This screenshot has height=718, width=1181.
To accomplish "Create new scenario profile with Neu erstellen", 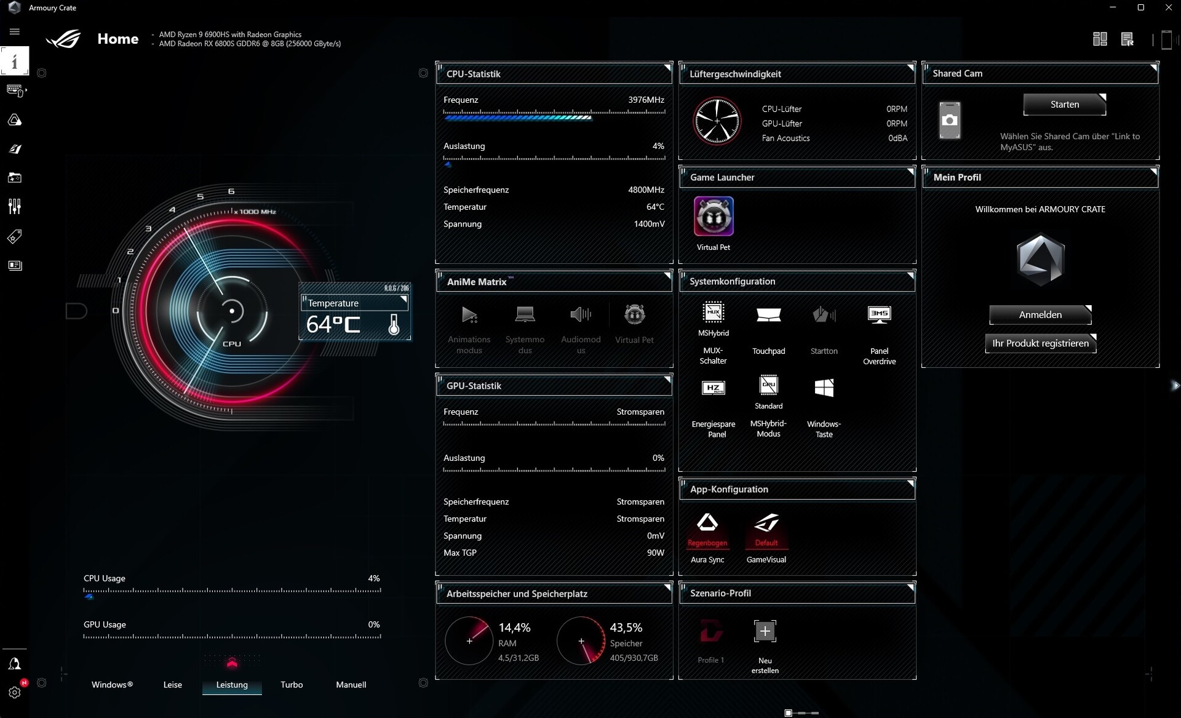I will (765, 631).
